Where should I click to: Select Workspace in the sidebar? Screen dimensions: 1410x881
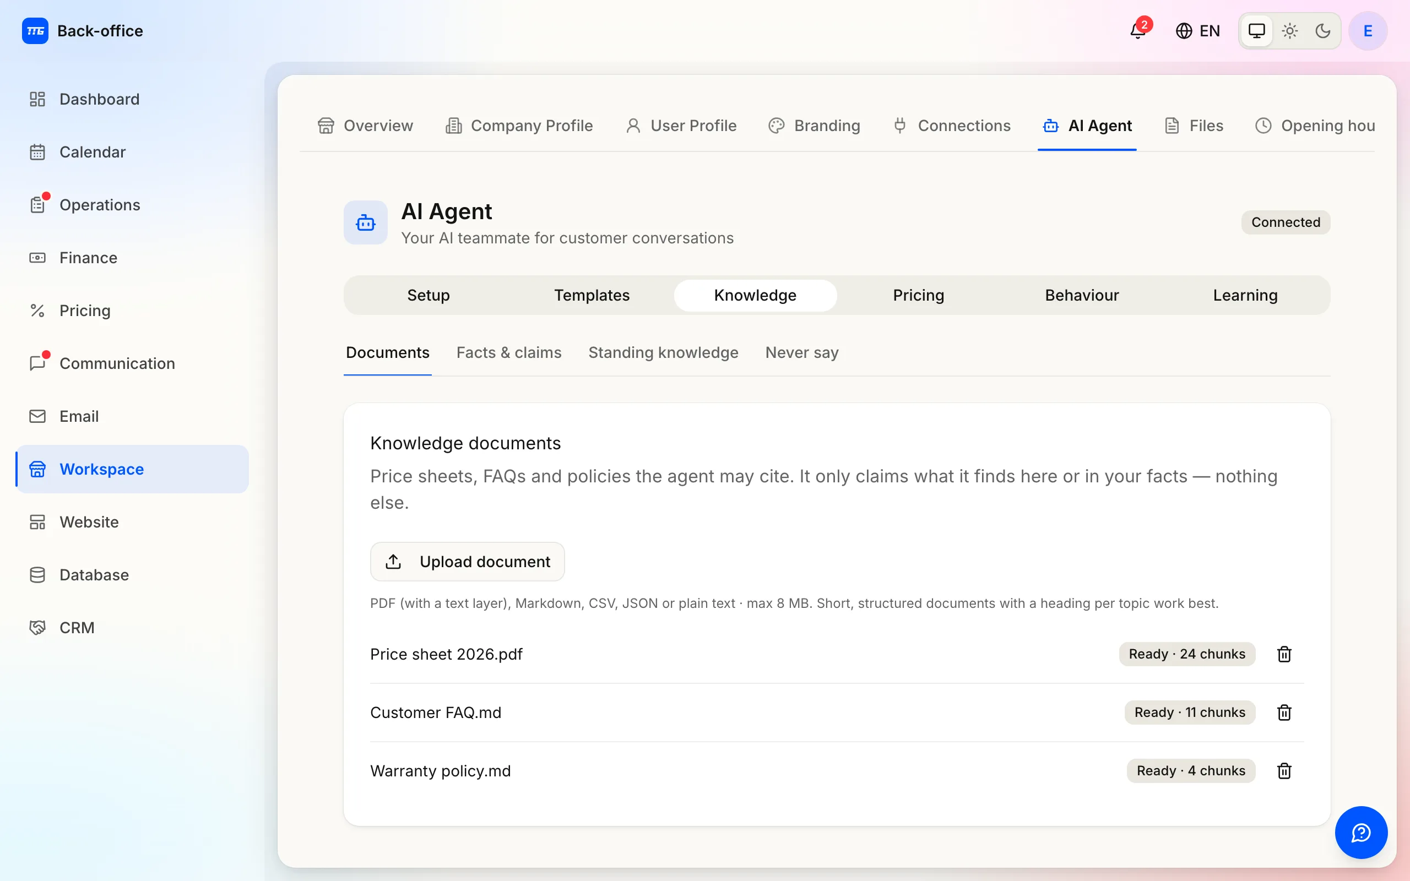pos(132,469)
